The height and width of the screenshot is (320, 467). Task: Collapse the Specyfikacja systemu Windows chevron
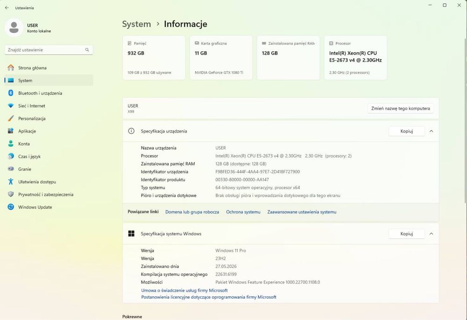[431, 234]
